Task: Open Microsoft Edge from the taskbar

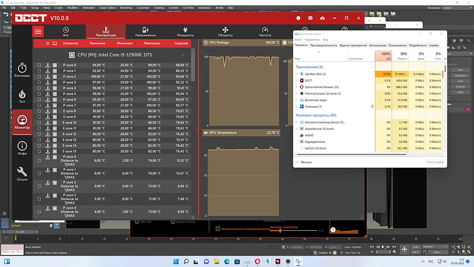Action: click(227, 261)
